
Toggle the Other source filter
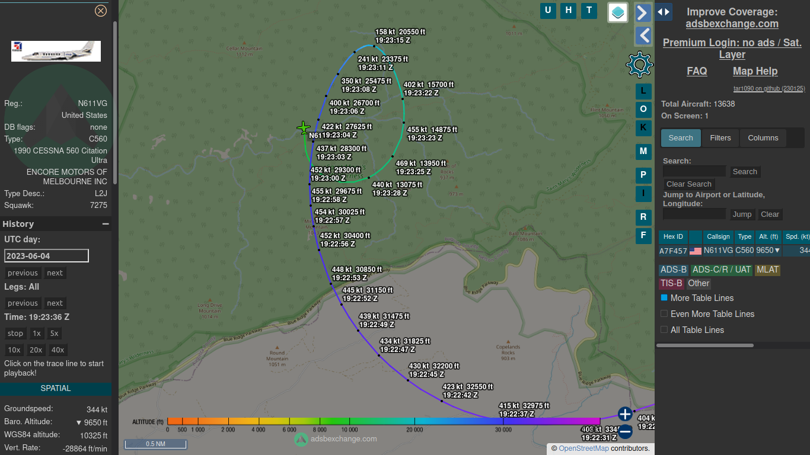pyautogui.click(x=699, y=283)
